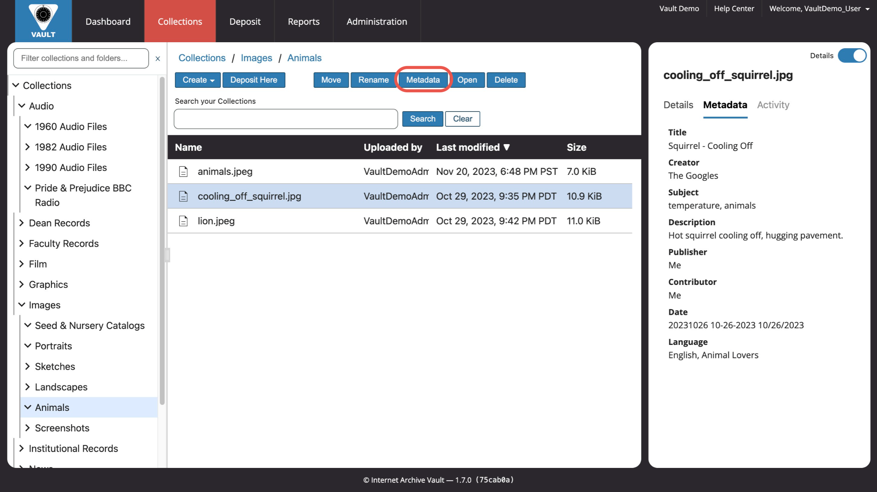Click the Metadata toolbar button
Image resolution: width=877 pixels, height=492 pixels.
tap(423, 80)
